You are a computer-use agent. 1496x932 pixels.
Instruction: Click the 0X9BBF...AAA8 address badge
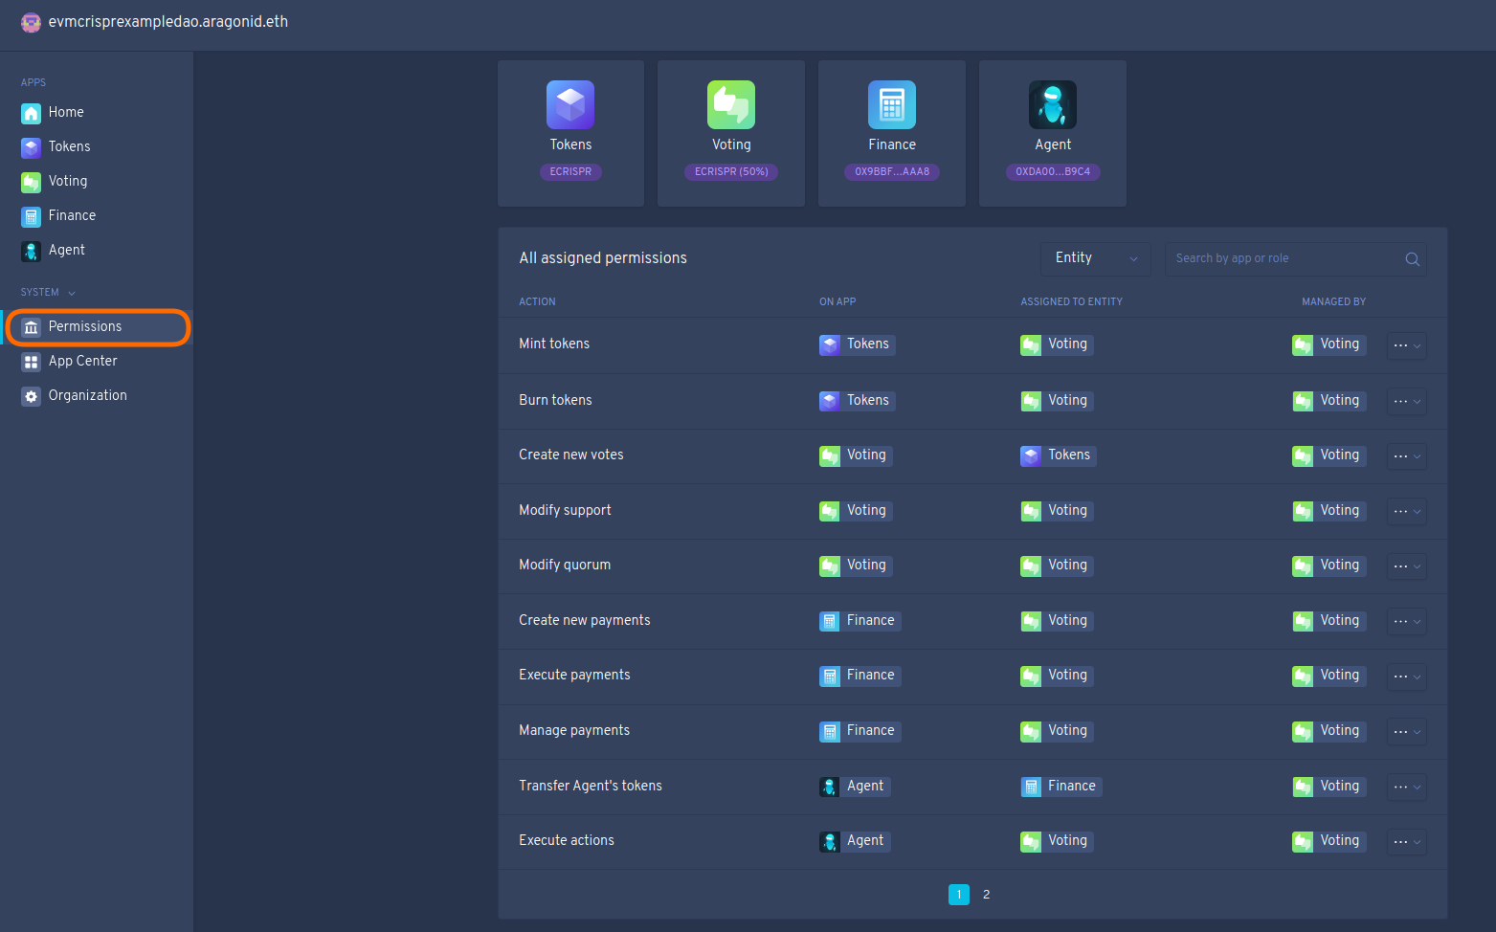[x=892, y=172]
